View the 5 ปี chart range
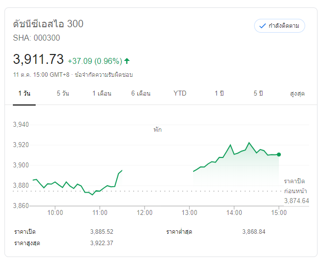 [258, 93]
